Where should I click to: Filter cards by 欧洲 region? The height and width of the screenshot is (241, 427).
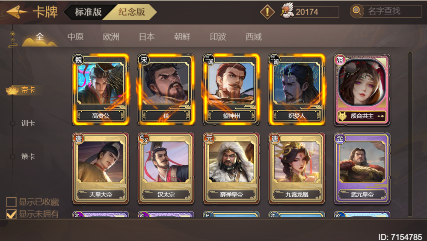[111, 36]
